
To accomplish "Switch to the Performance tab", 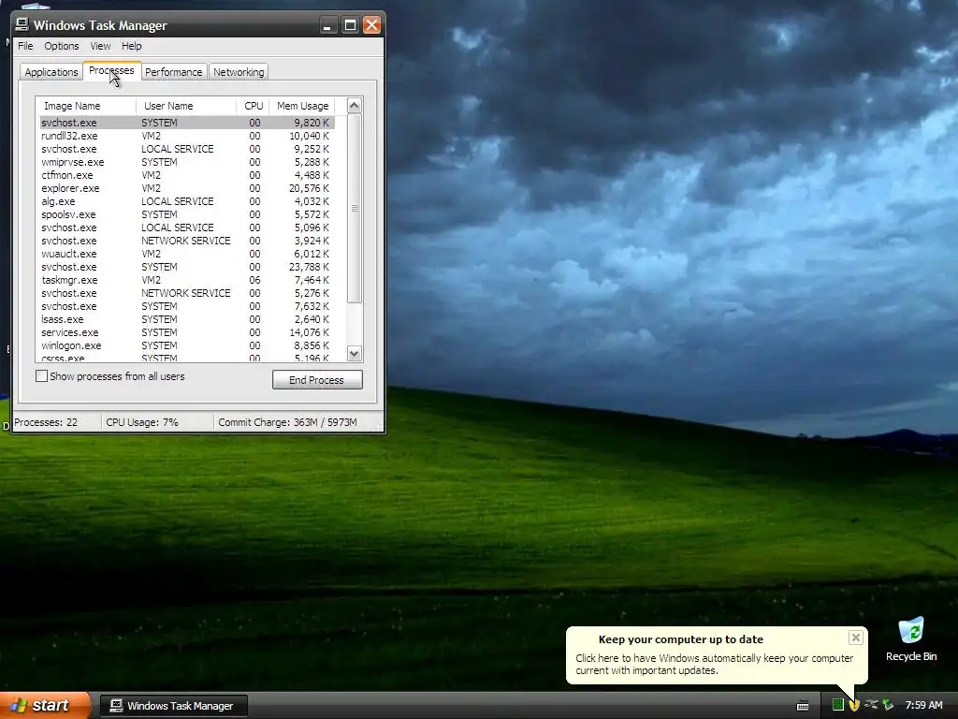I will pos(173,72).
